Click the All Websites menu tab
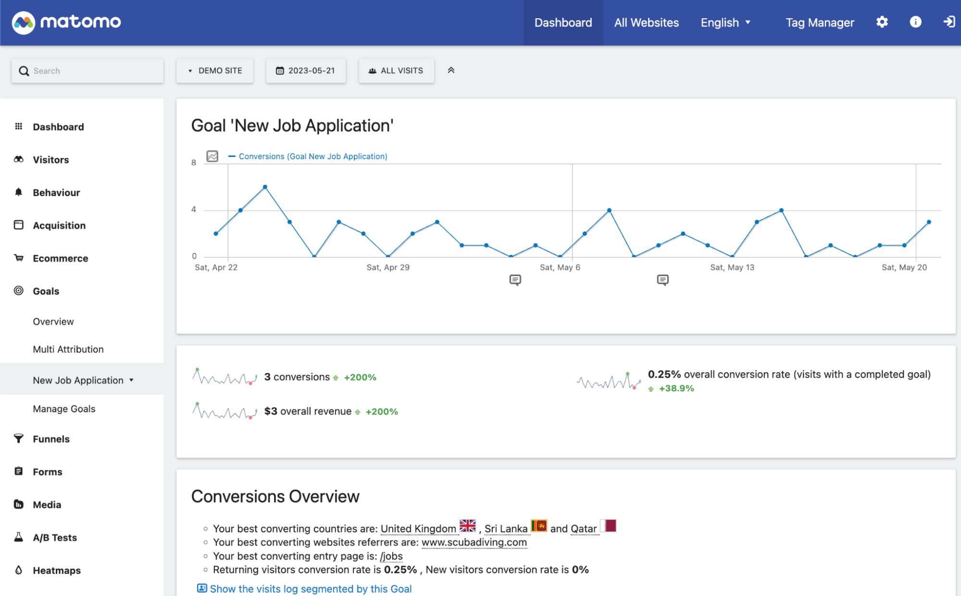 [645, 22]
